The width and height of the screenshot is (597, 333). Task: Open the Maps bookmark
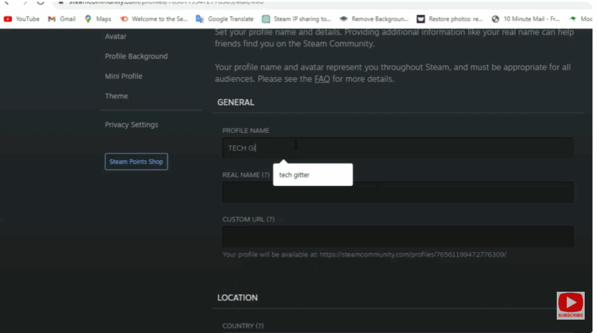(x=98, y=19)
